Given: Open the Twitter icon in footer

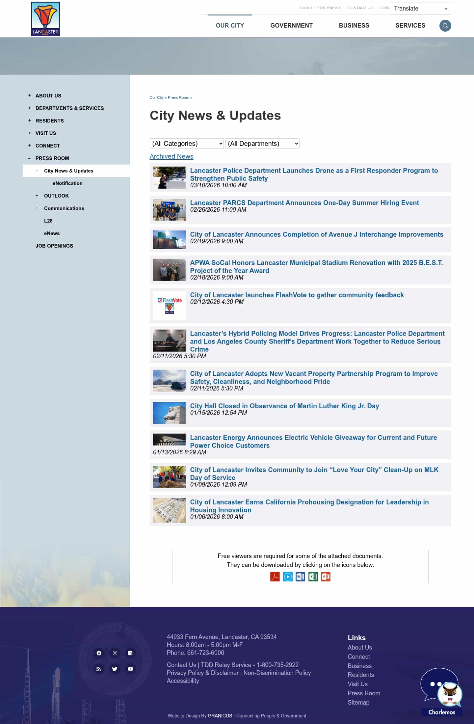Looking at the screenshot, I should pos(115,669).
